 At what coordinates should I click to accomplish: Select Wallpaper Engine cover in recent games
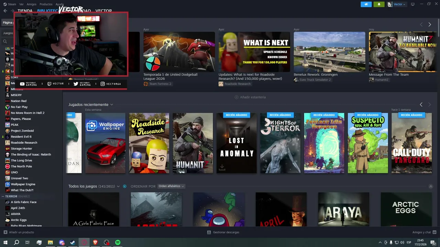point(105,143)
